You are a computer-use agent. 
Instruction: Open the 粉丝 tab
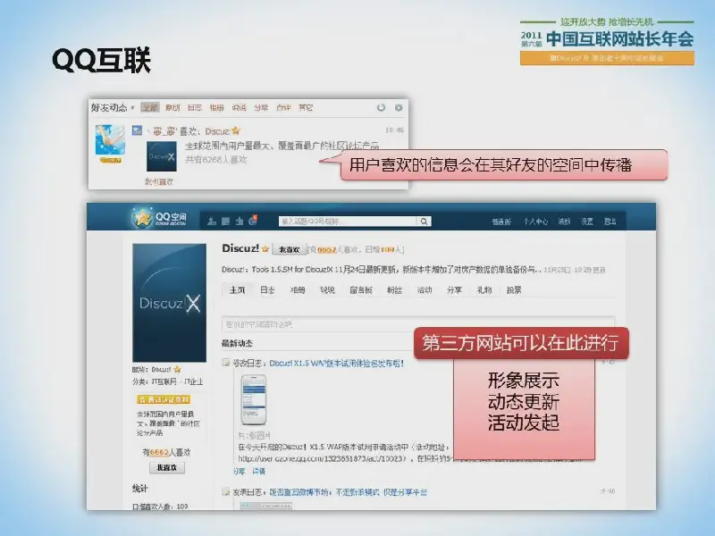pos(394,289)
